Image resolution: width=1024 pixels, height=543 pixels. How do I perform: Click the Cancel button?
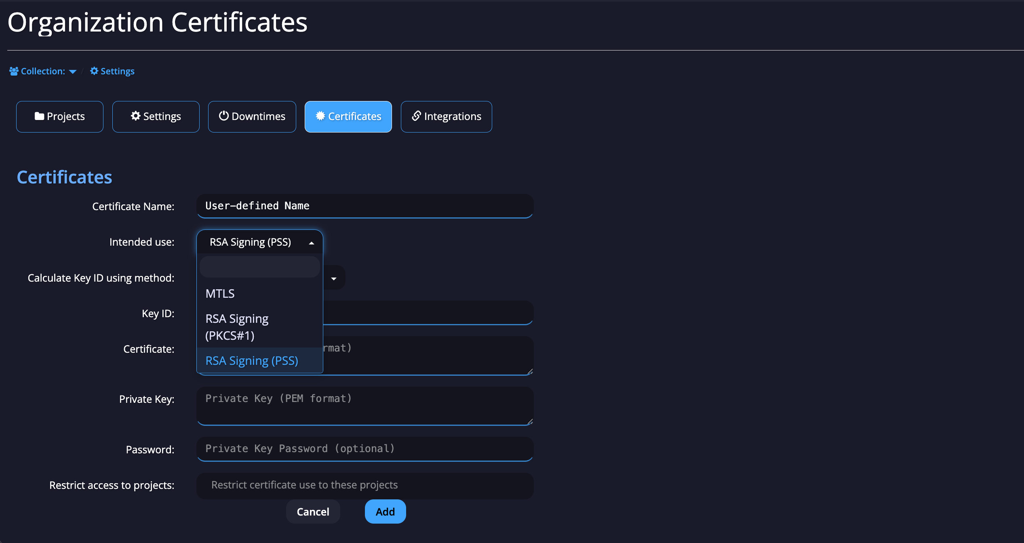point(313,512)
